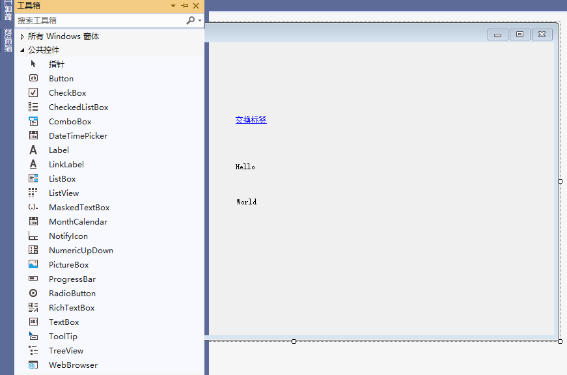This screenshot has width=567, height=375.
Task: Select the ListView grid icon
Action: (33, 193)
